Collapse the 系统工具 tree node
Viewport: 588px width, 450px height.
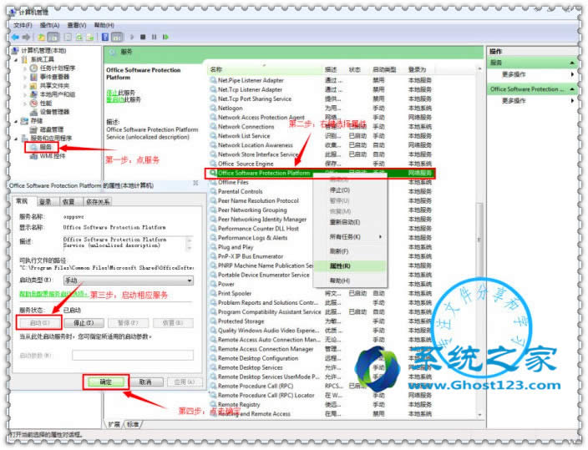tap(16, 59)
